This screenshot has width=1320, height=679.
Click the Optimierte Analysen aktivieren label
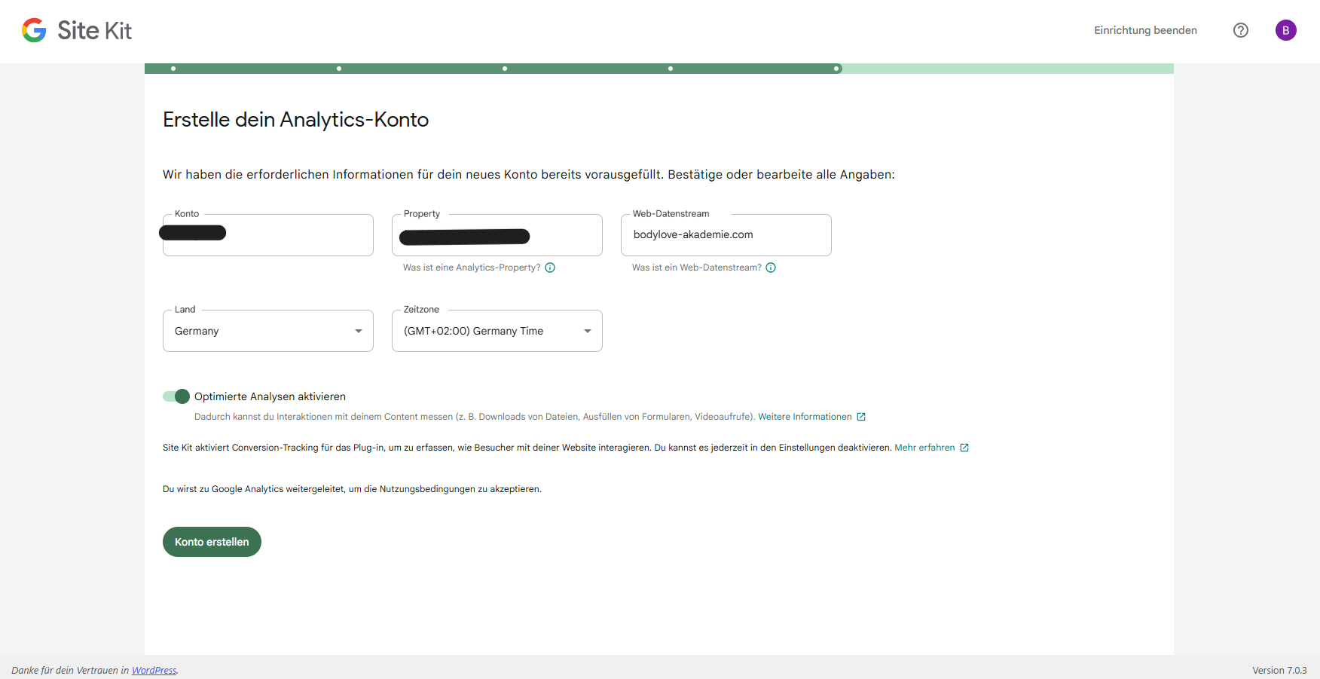270,396
